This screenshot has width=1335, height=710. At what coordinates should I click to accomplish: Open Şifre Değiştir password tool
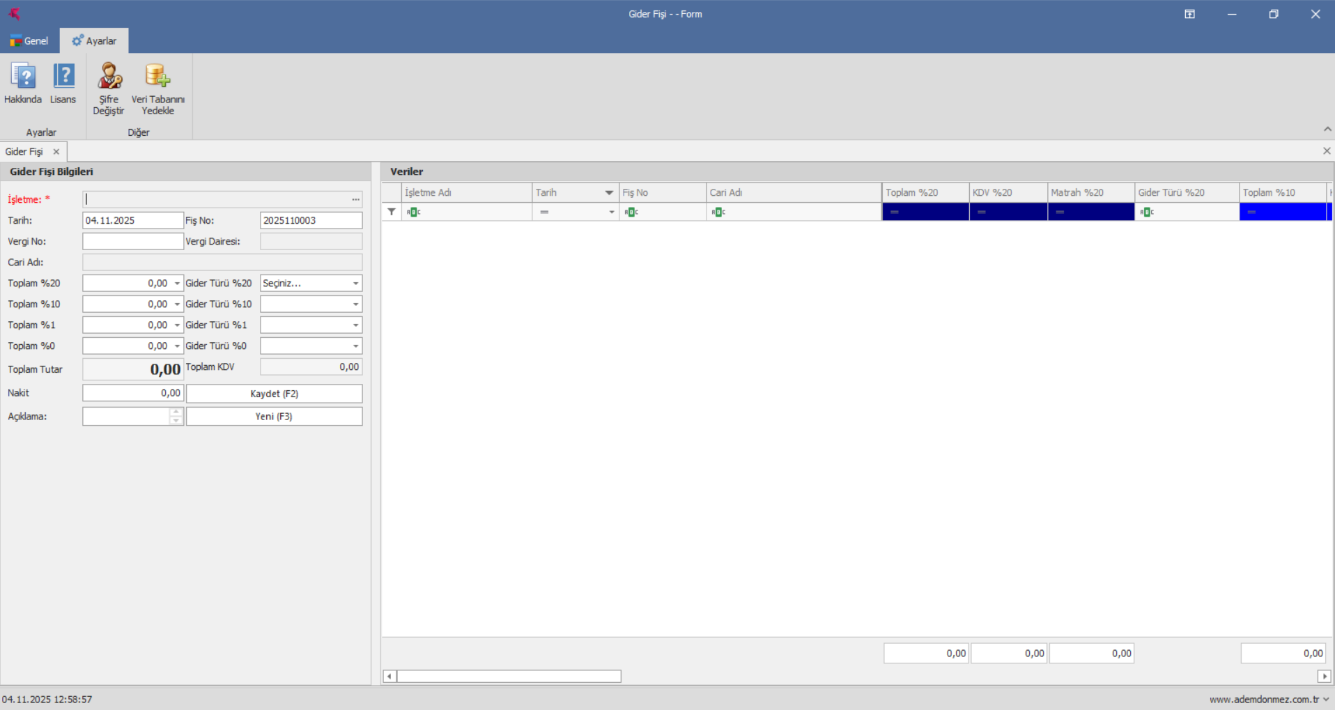tap(109, 76)
